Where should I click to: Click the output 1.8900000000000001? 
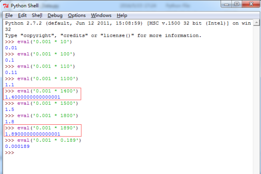pos(33,134)
